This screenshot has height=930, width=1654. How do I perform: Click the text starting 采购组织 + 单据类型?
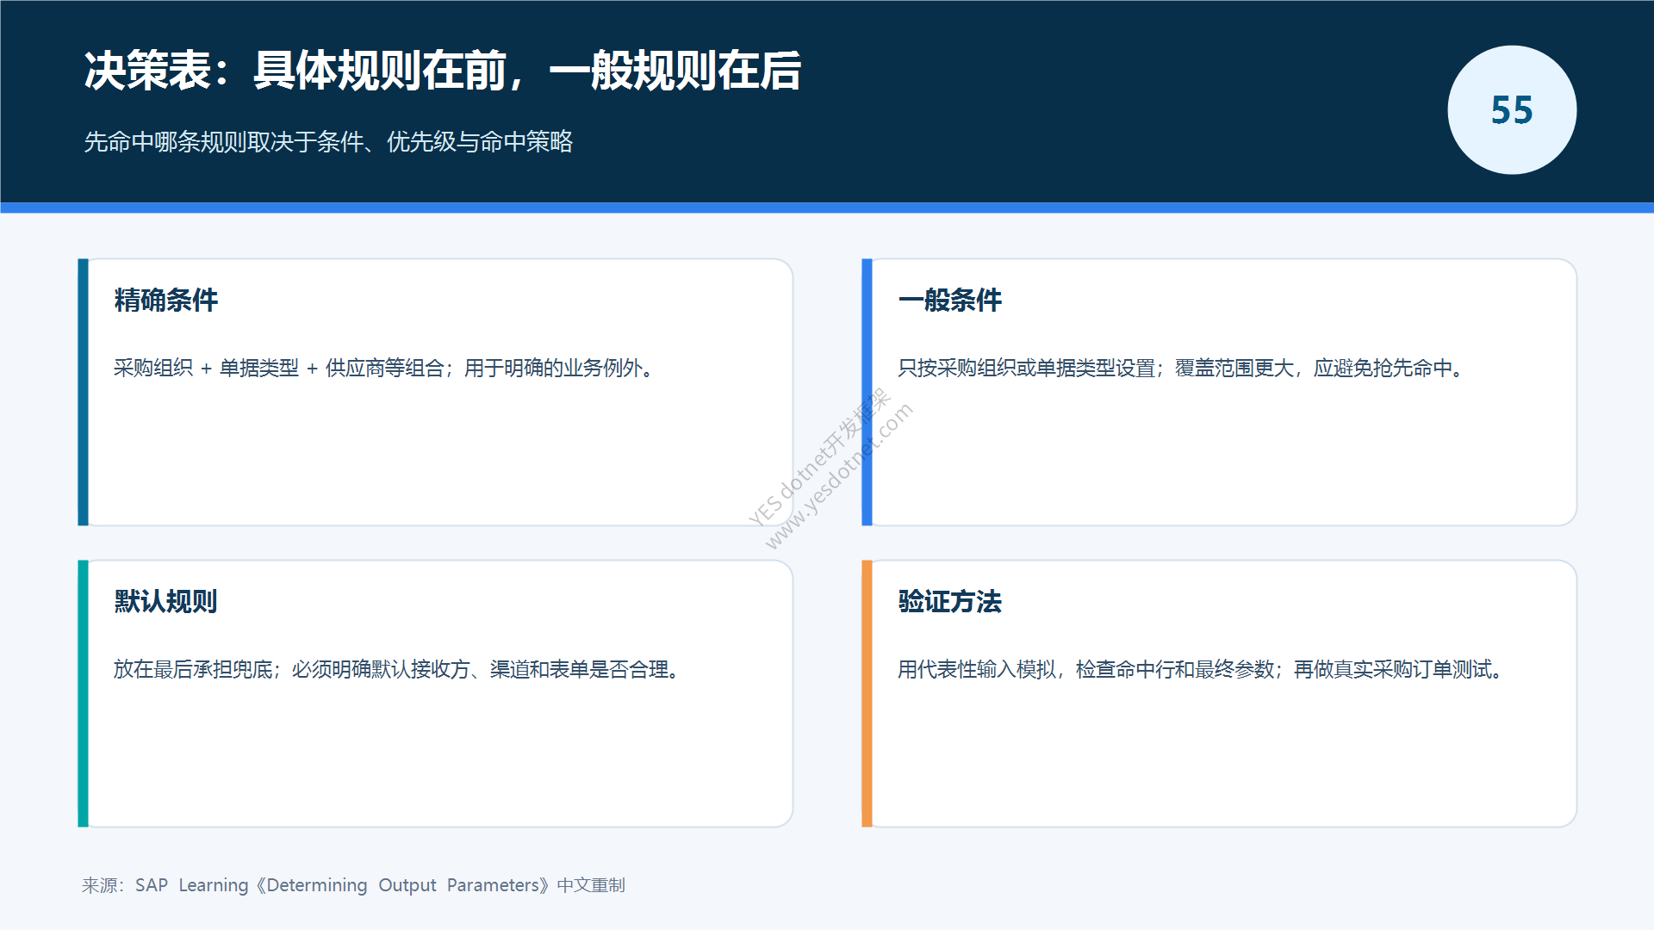pos(385,368)
